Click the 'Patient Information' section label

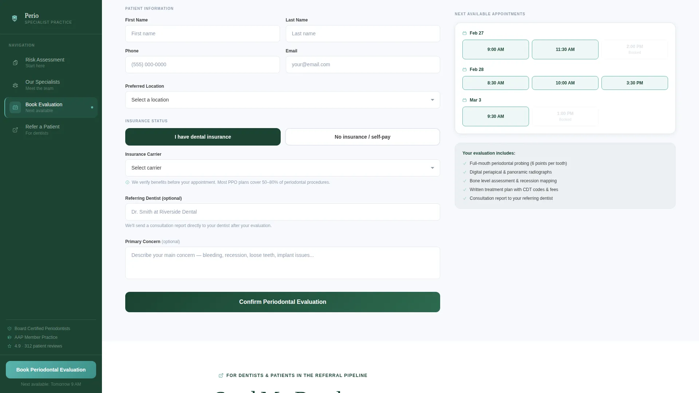pos(149,8)
